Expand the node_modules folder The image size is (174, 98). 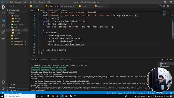[17, 24]
